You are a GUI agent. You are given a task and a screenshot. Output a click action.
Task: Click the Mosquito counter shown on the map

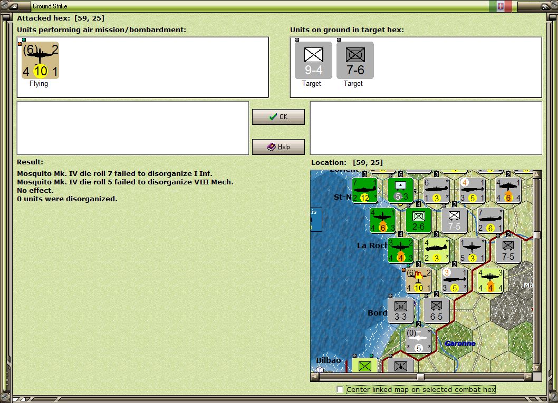[419, 280]
